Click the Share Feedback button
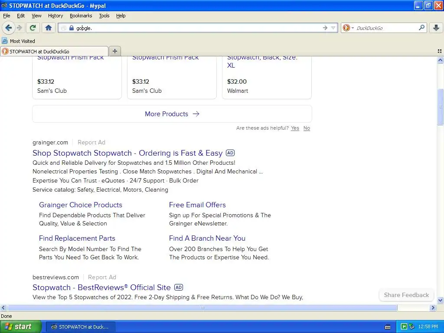The height and width of the screenshot is (333, 444). click(406, 295)
